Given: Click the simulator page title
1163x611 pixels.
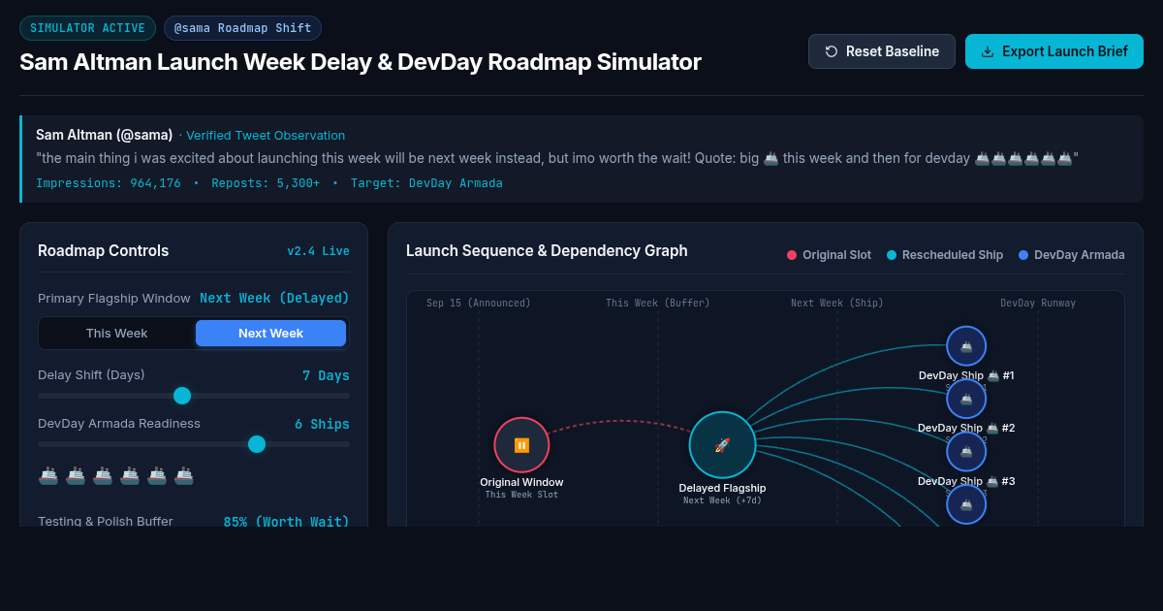Looking at the screenshot, I should click(361, 62).
